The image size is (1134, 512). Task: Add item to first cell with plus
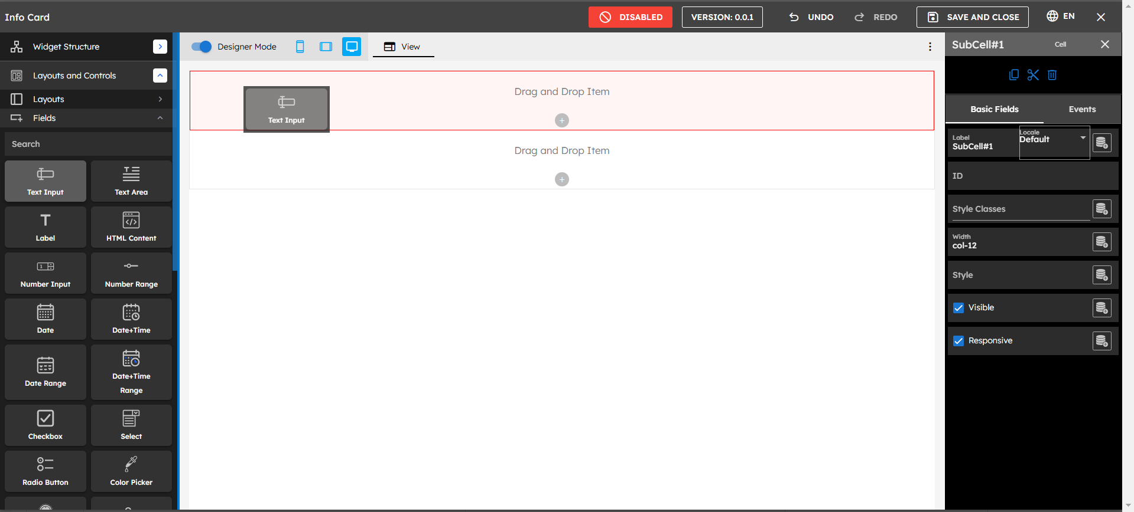562,120
